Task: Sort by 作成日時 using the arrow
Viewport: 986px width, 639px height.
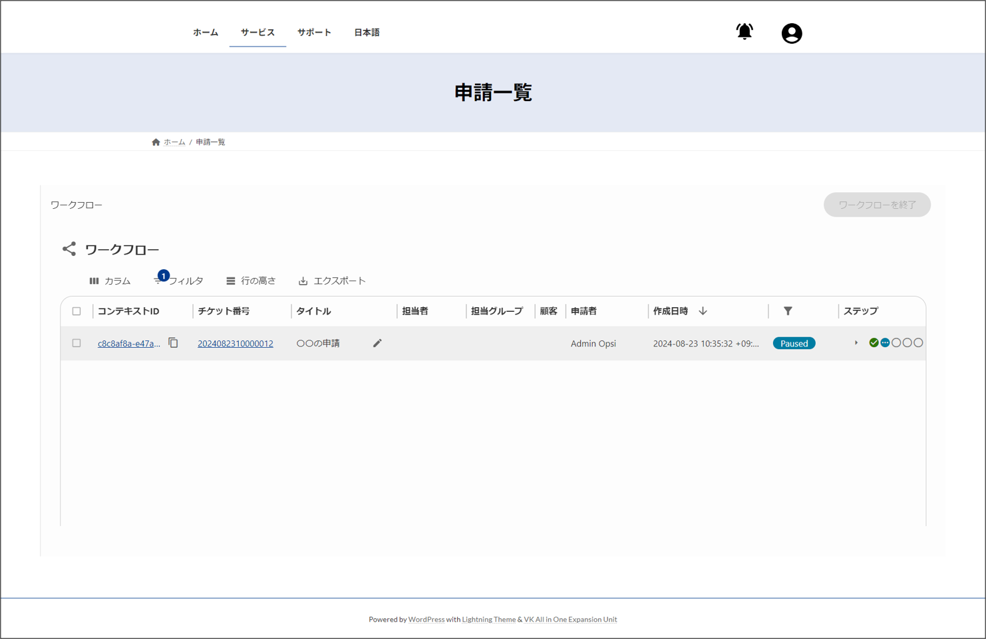Action: [703, 311]
